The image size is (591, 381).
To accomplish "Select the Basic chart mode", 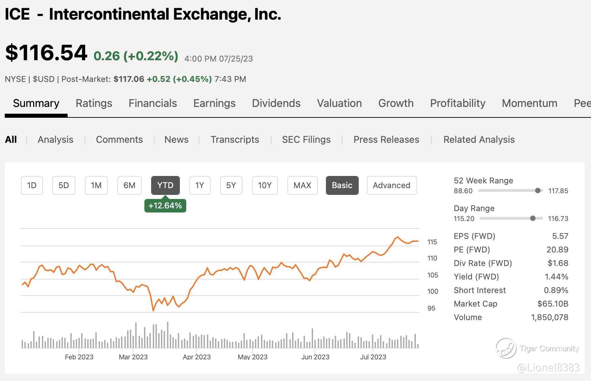I will 342,185.
